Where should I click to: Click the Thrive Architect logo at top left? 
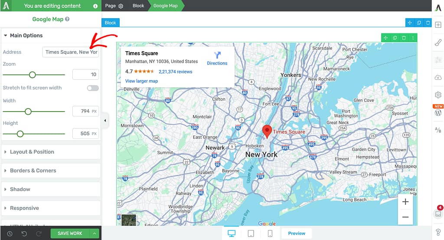click(6, 6)
